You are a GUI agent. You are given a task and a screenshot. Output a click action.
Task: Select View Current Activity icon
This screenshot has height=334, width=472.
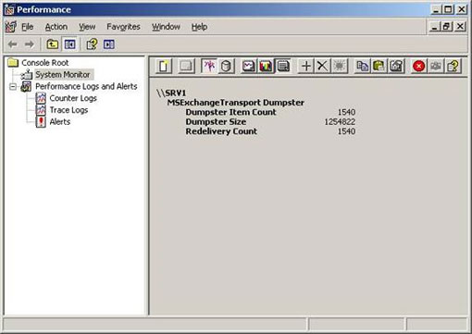pyautogui.click(x=209, y=66)
